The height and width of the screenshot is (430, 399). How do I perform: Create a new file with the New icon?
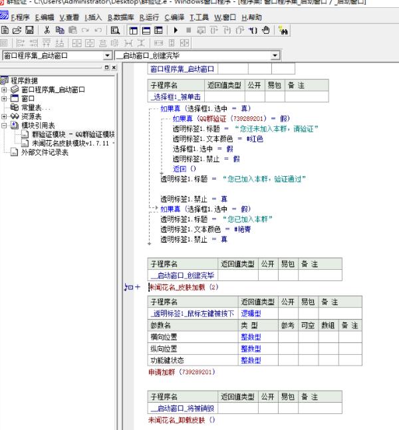(5, 30)
